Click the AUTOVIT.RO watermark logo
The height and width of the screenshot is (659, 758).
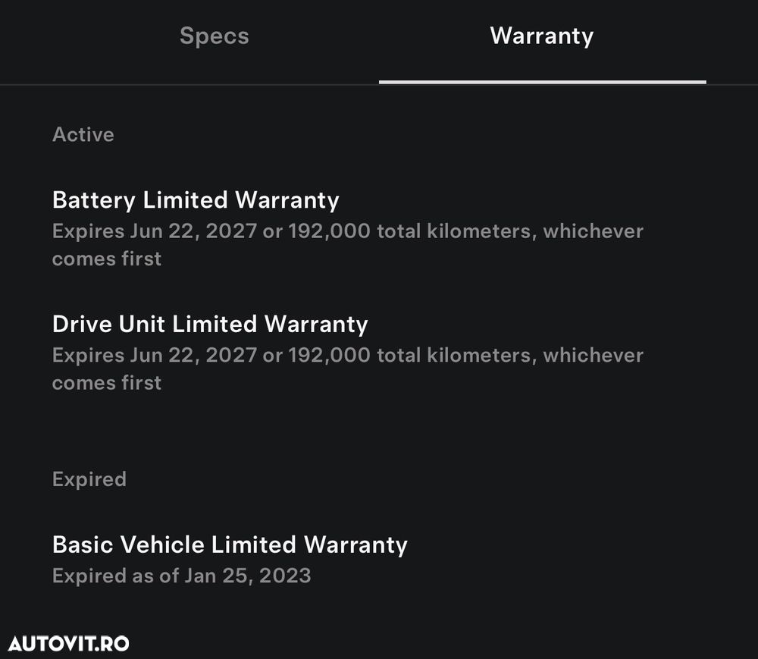coord(68,644)
